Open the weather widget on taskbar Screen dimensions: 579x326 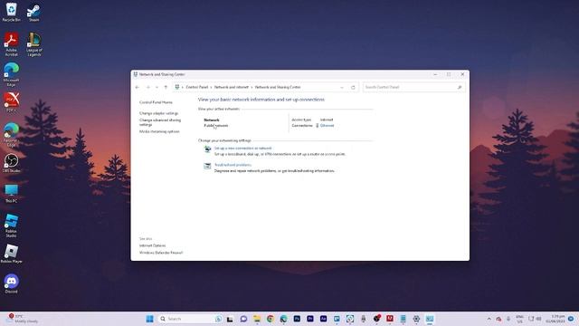pyautogui.click(x=22, y=319)
